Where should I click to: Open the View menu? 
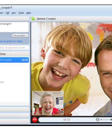point(14,13)
